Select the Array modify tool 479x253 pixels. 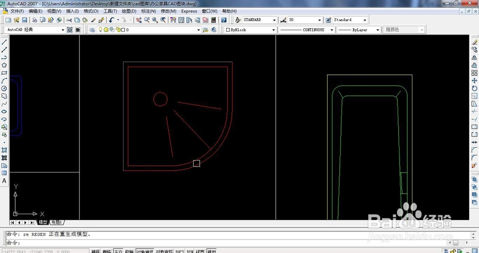(474, 73)
